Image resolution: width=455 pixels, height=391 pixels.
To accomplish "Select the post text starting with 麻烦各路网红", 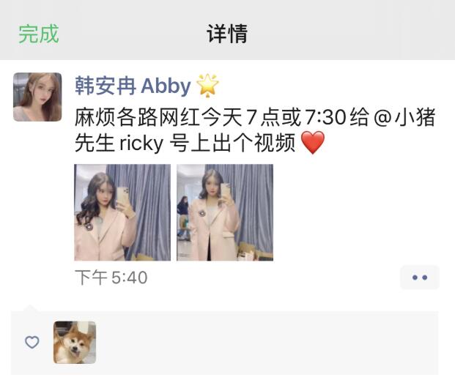I will [x=255, y=130].
